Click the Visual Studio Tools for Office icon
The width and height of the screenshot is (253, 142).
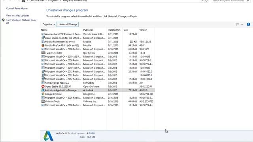click(43, 38)
